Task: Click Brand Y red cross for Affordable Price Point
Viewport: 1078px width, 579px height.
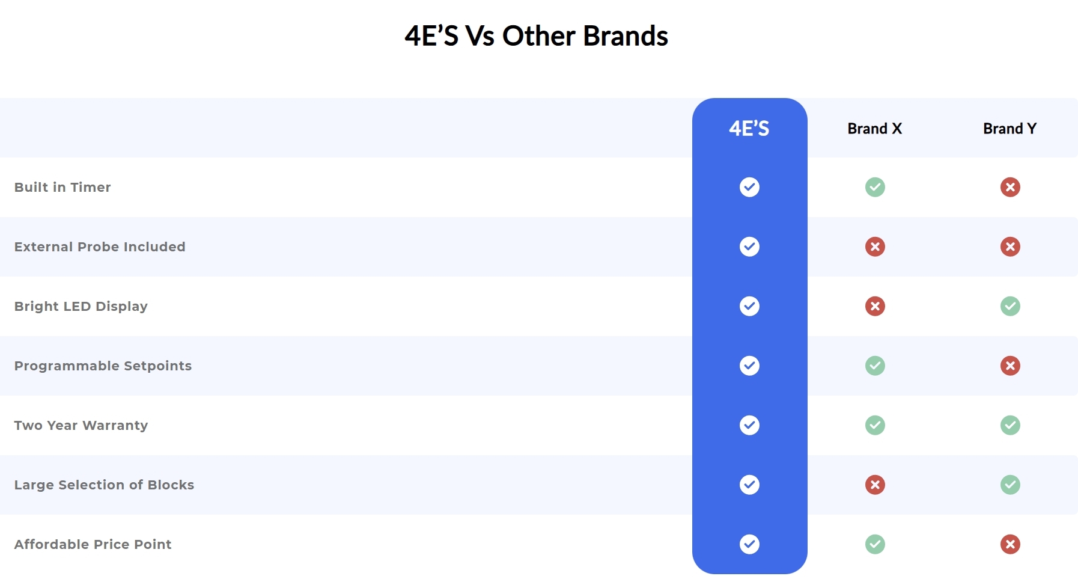Action: 1010,544
